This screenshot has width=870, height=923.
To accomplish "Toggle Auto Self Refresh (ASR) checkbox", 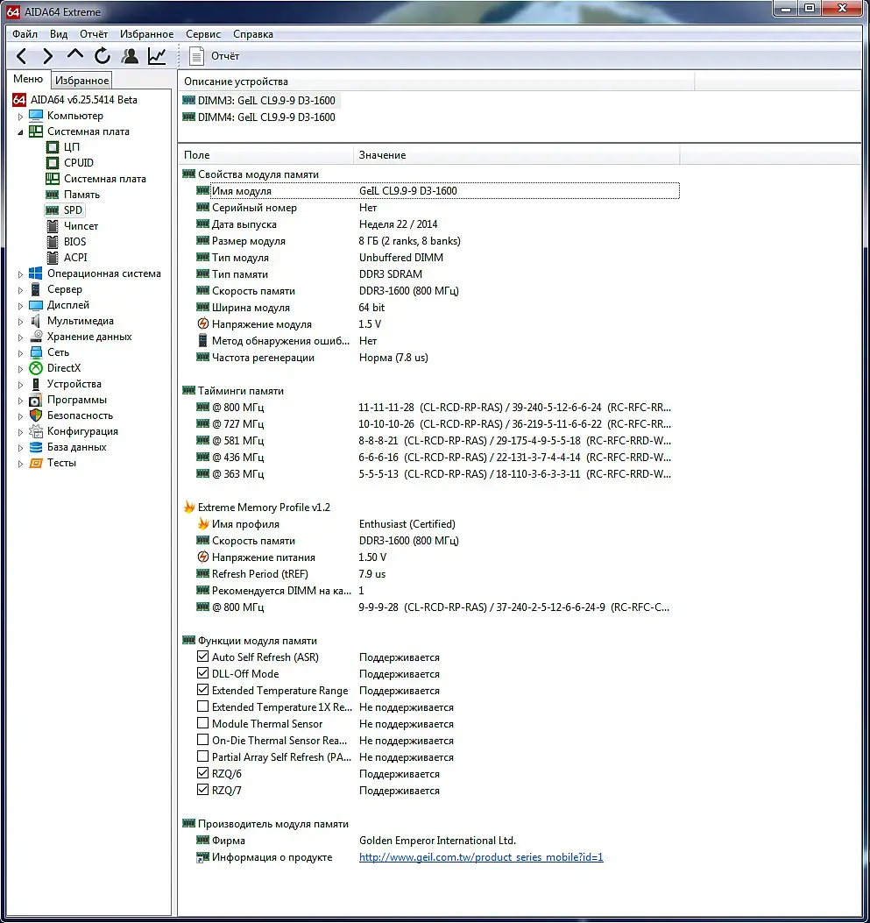I will (203, 657).
